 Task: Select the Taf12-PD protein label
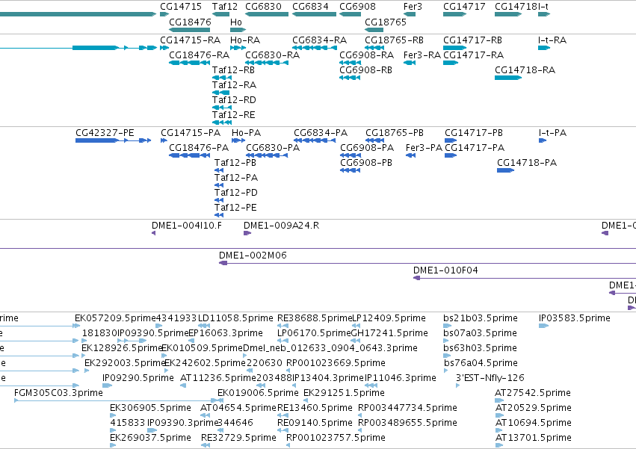(236, 193)
